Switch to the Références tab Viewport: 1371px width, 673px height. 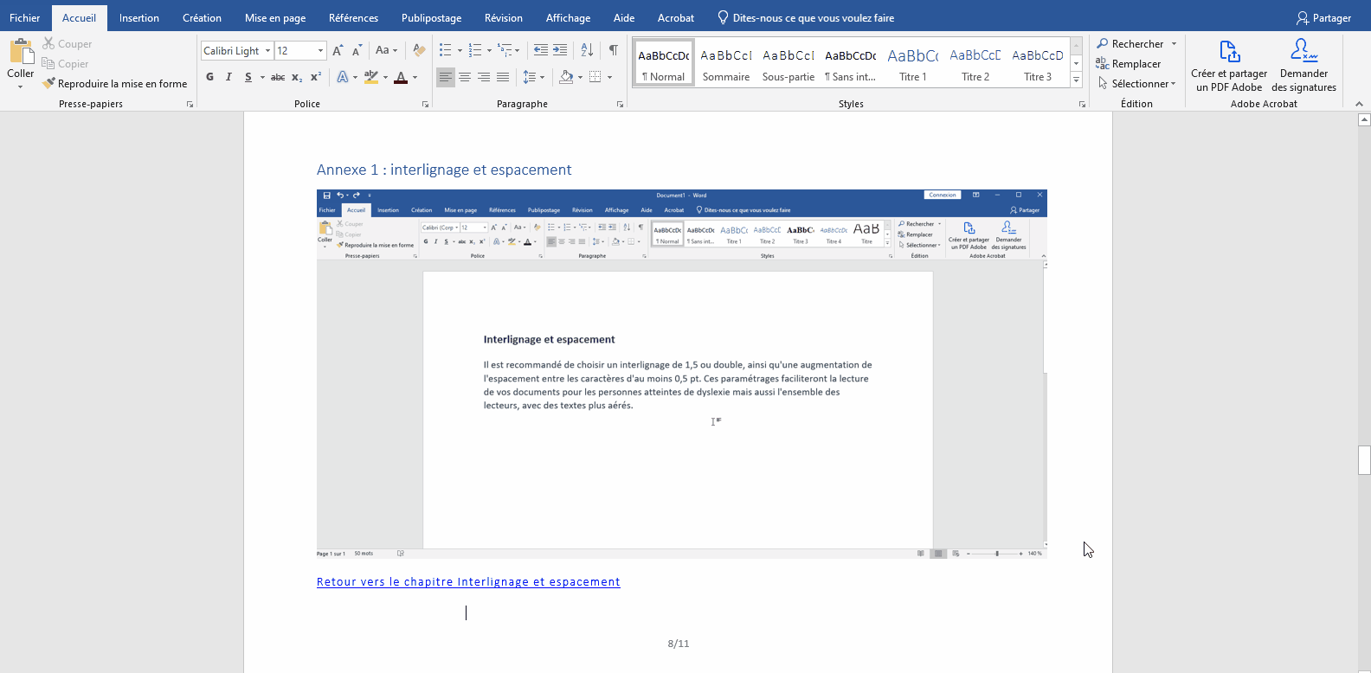coord(353,17)
